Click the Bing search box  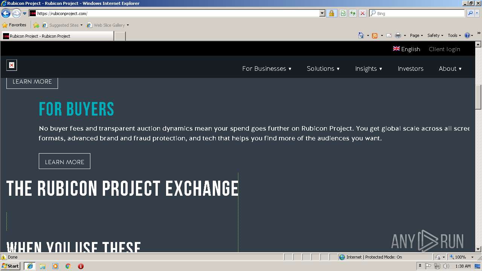[x=417, y=13]
